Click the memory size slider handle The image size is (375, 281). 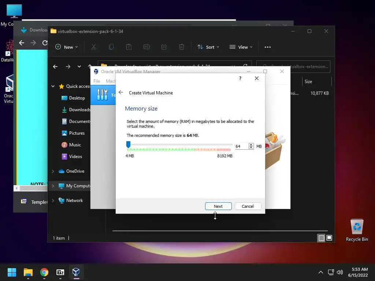128,144
